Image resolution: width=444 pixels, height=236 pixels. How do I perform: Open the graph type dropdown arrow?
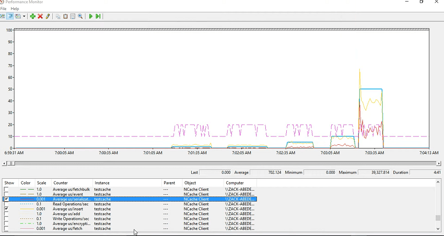(24, 16)
